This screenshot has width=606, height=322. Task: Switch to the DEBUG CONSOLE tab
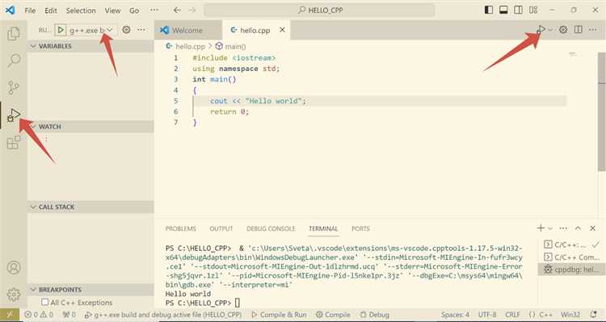[x=271, y=228]
